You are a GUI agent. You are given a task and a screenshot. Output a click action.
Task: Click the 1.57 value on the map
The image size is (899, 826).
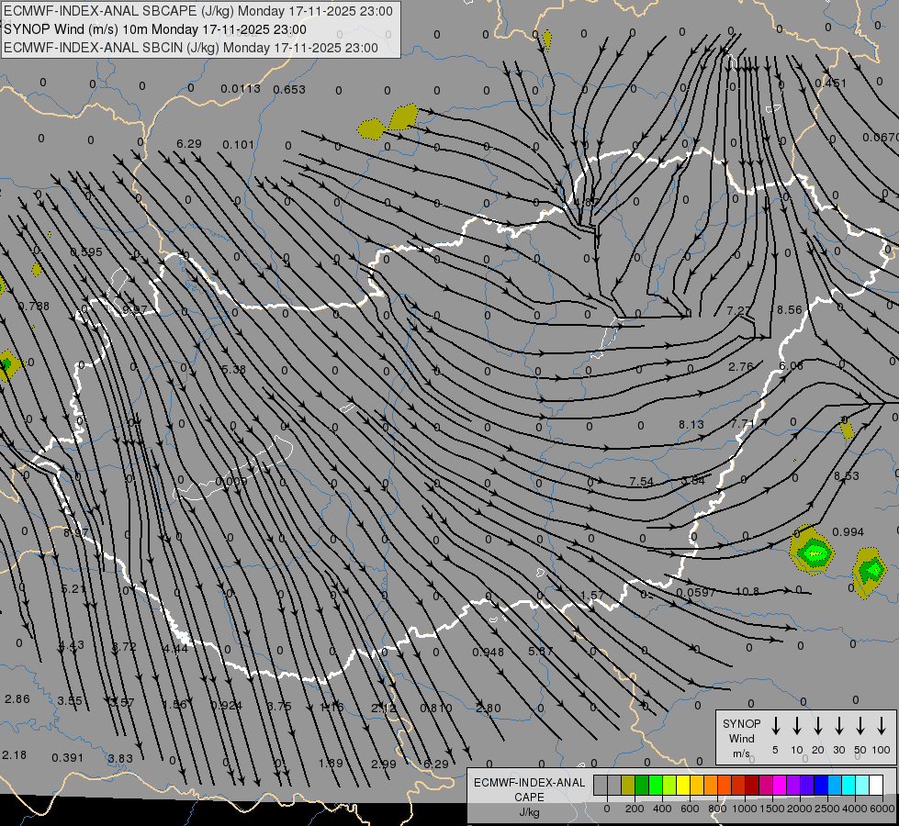point(591,595)
